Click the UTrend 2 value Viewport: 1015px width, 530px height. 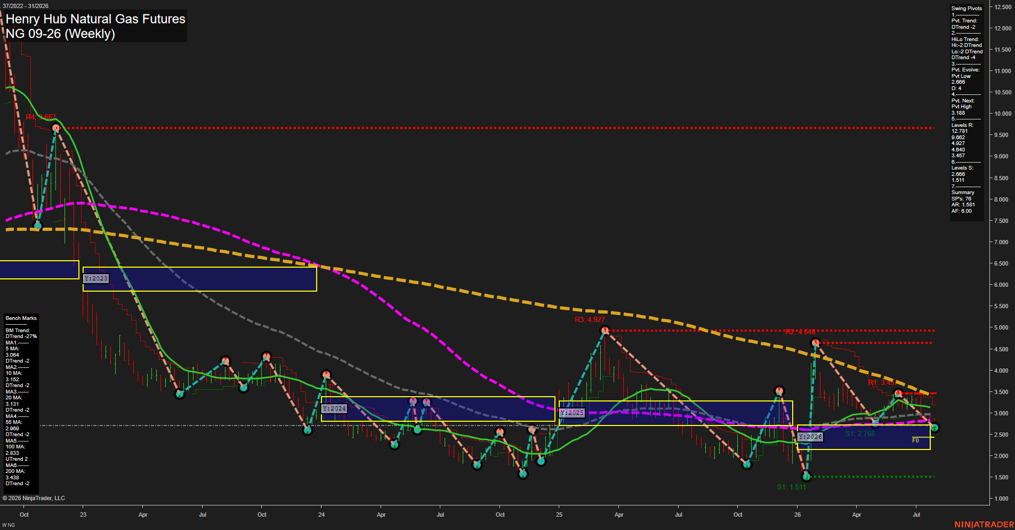pos(17,459)
